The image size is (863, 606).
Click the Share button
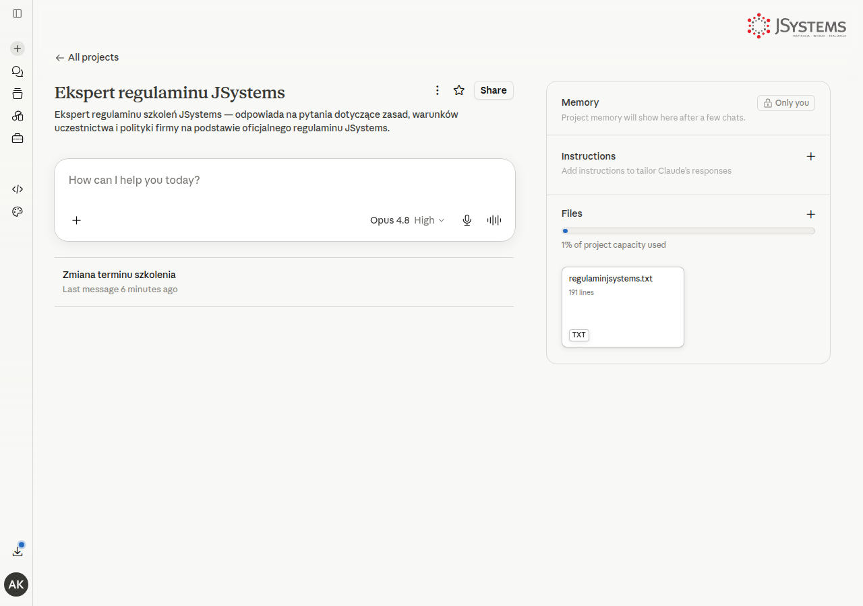tap(494, 90)
